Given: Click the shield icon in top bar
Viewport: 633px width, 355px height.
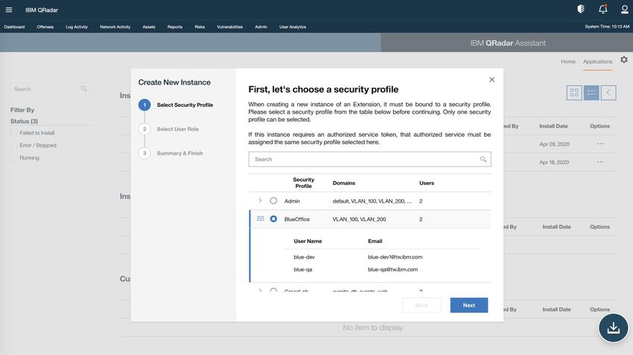Looking at the screenshot, I should coord(581,9).
